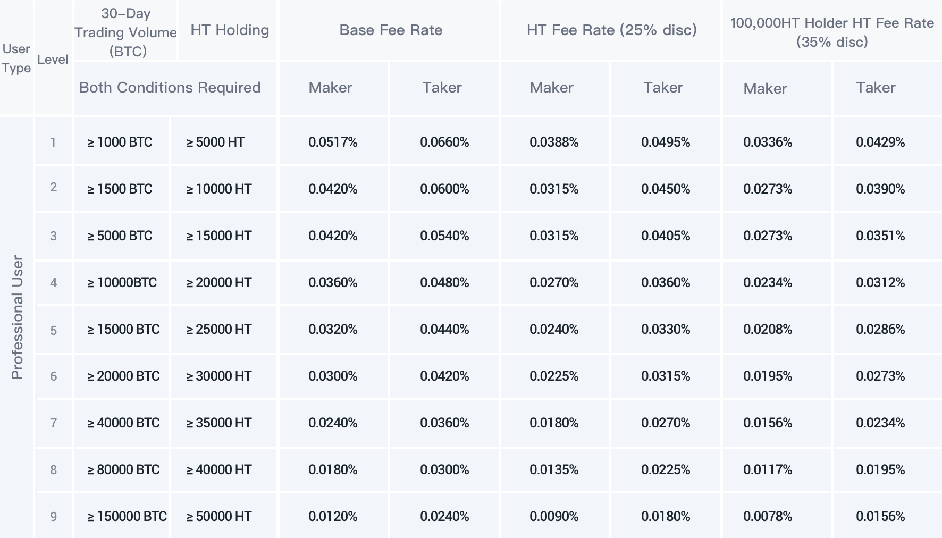Image resolution: width=942 pixels, height=538 pixels.
Task: Select the HT Holding header cell
Action: pos(230,30)
